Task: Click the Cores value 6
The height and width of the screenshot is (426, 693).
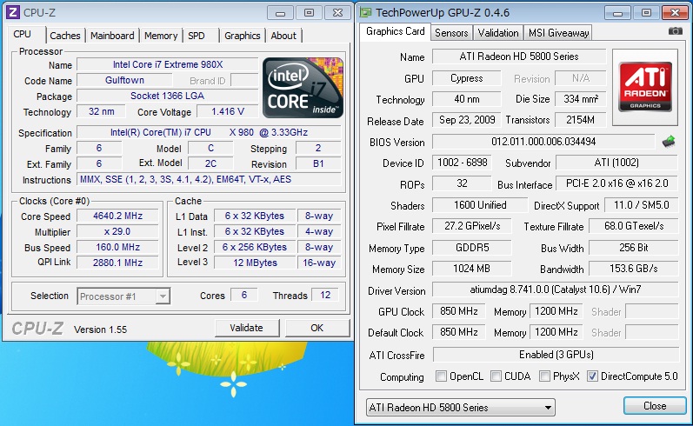Action: pos(244,296)
